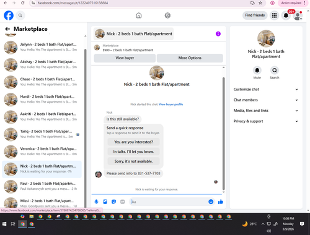Mute the Nick conversation
This screenshot has width=310, height=235.
(x=257, y=70)
